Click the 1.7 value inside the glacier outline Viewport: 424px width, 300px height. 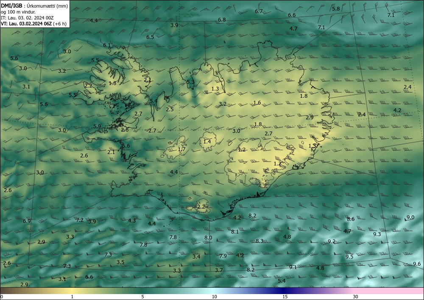(x=182, y=149)
